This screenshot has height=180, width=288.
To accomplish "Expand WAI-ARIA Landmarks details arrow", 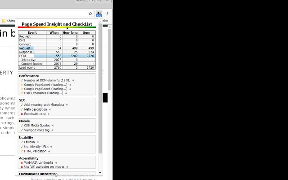I will point(56,162).
